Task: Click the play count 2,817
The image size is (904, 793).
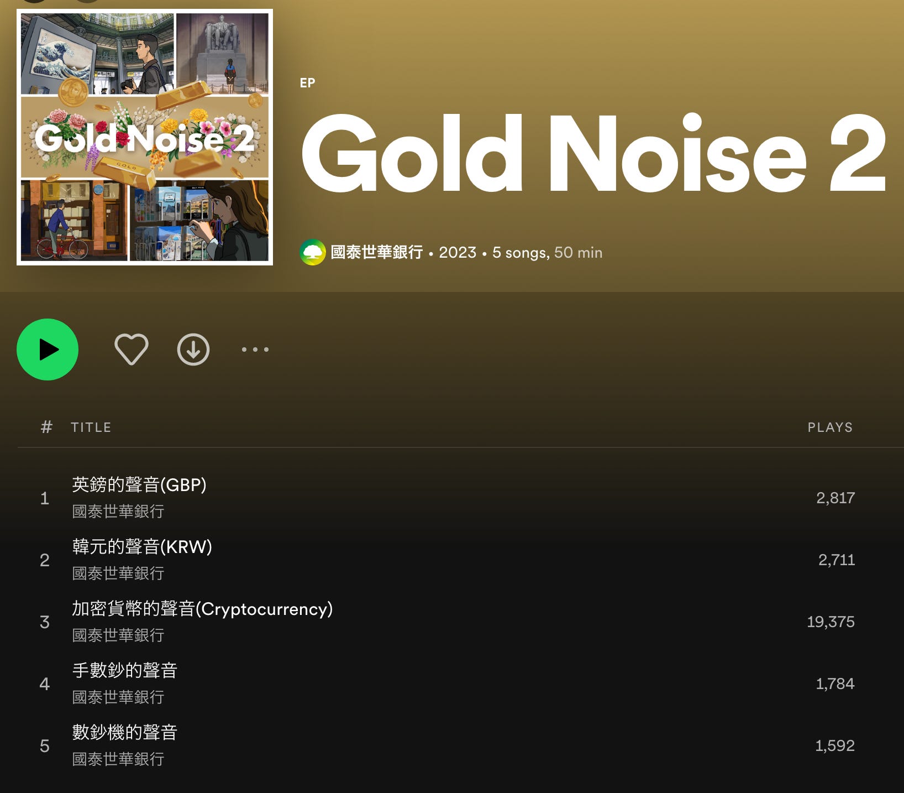Action: tap(835, 498)
